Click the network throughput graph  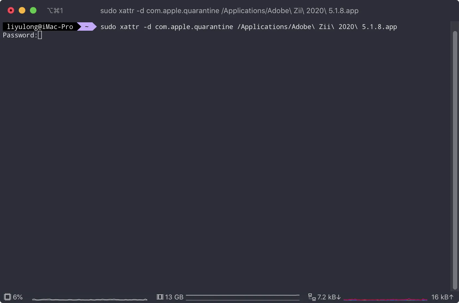[x=385, y=299]
